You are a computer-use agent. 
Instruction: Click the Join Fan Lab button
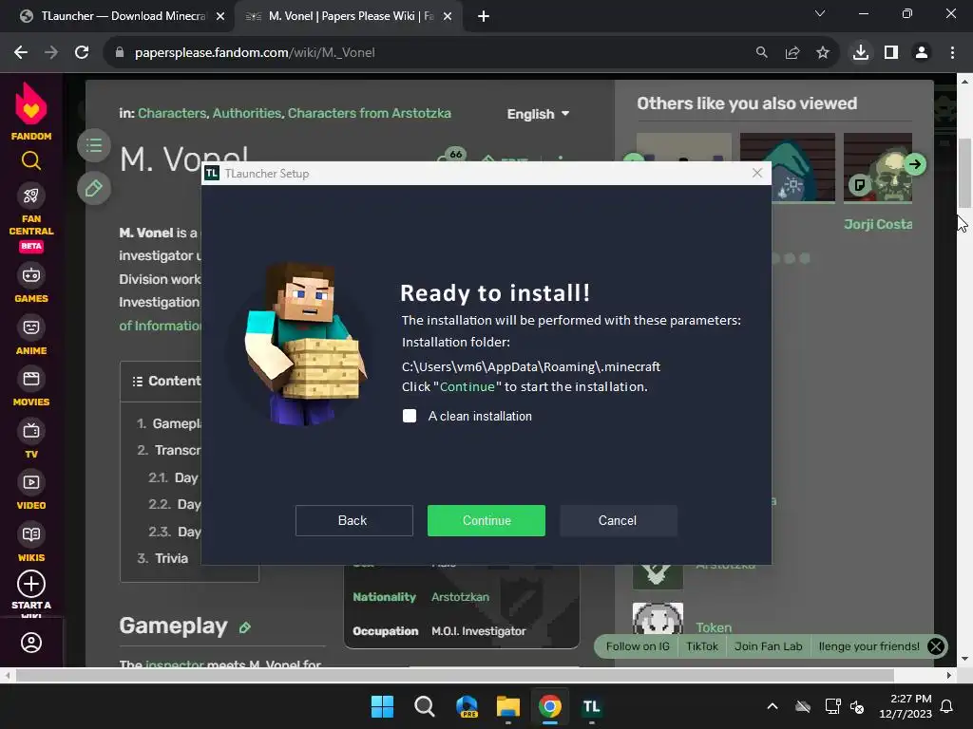[x=768, y=646]
